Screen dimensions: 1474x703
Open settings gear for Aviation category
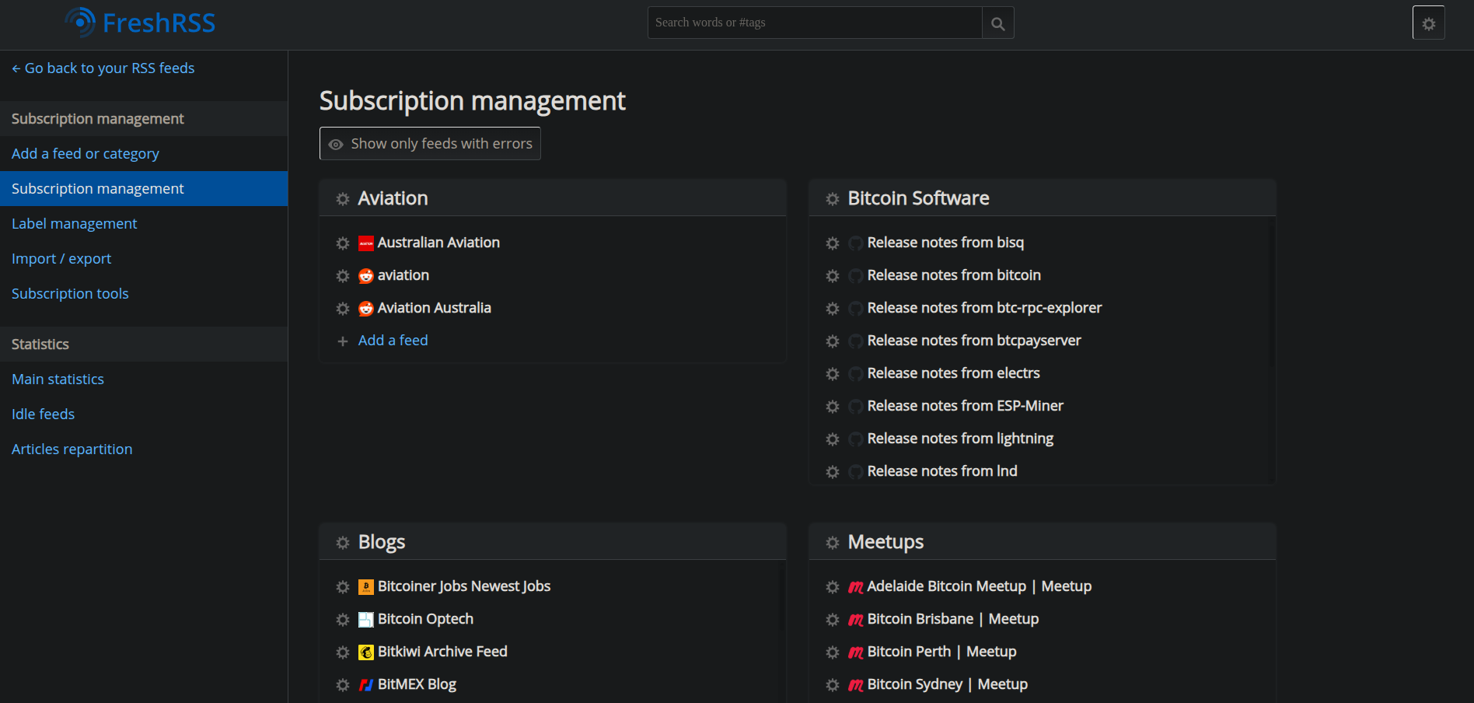pos(343,199)
